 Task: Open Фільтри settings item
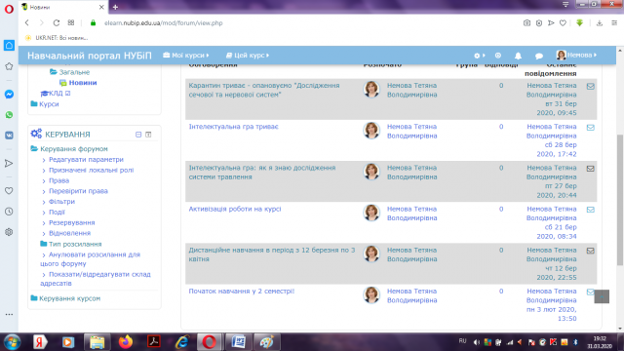61,202
